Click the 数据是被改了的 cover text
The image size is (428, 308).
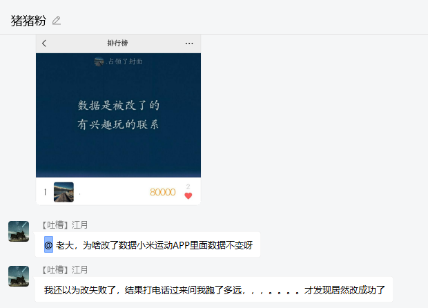119,106
